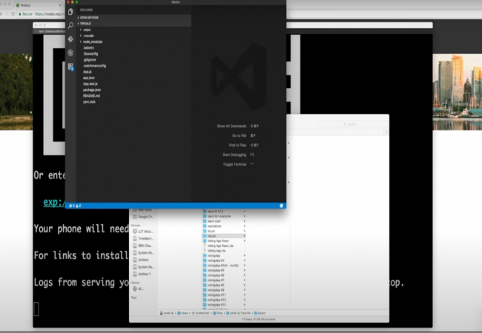Screen dimensions: 482x333
Task: Click Show All Commands hint text
Action: pyautogui.click(x=231, y=126)
